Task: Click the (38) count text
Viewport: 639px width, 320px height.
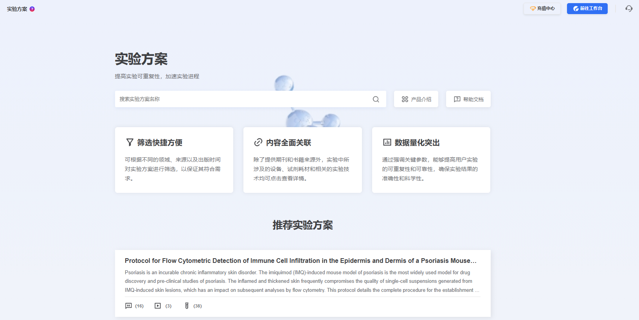Action: [x=198, y=306]
